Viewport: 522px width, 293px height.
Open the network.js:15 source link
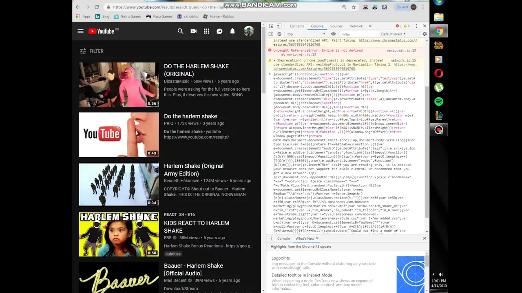click(x=403, y=60)
